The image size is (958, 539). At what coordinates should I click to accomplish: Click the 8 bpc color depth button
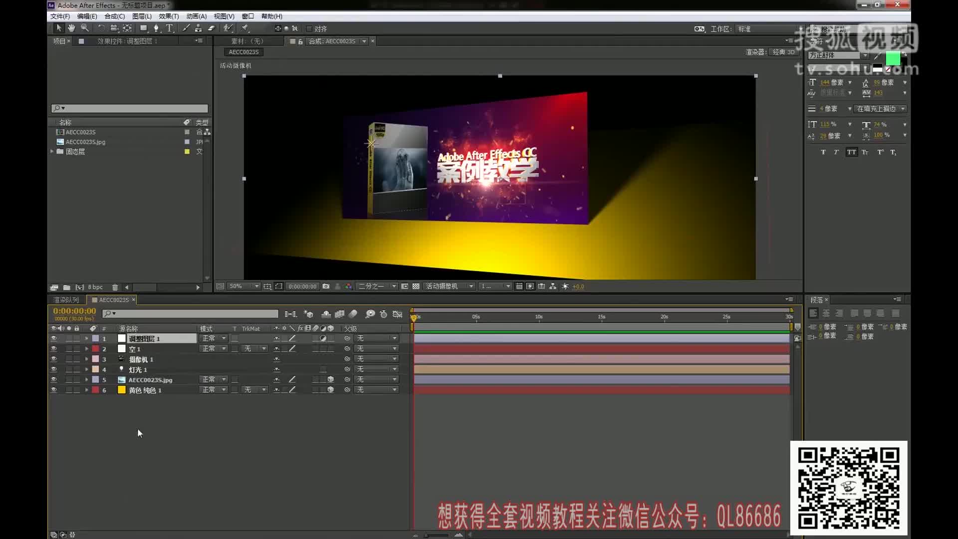click(95, 287)
